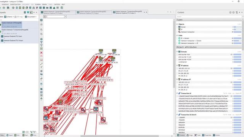This screenshot has height=137, width=244.
Task: Click the Namecoin transaction count bar in Types
Action: point(238,32)
